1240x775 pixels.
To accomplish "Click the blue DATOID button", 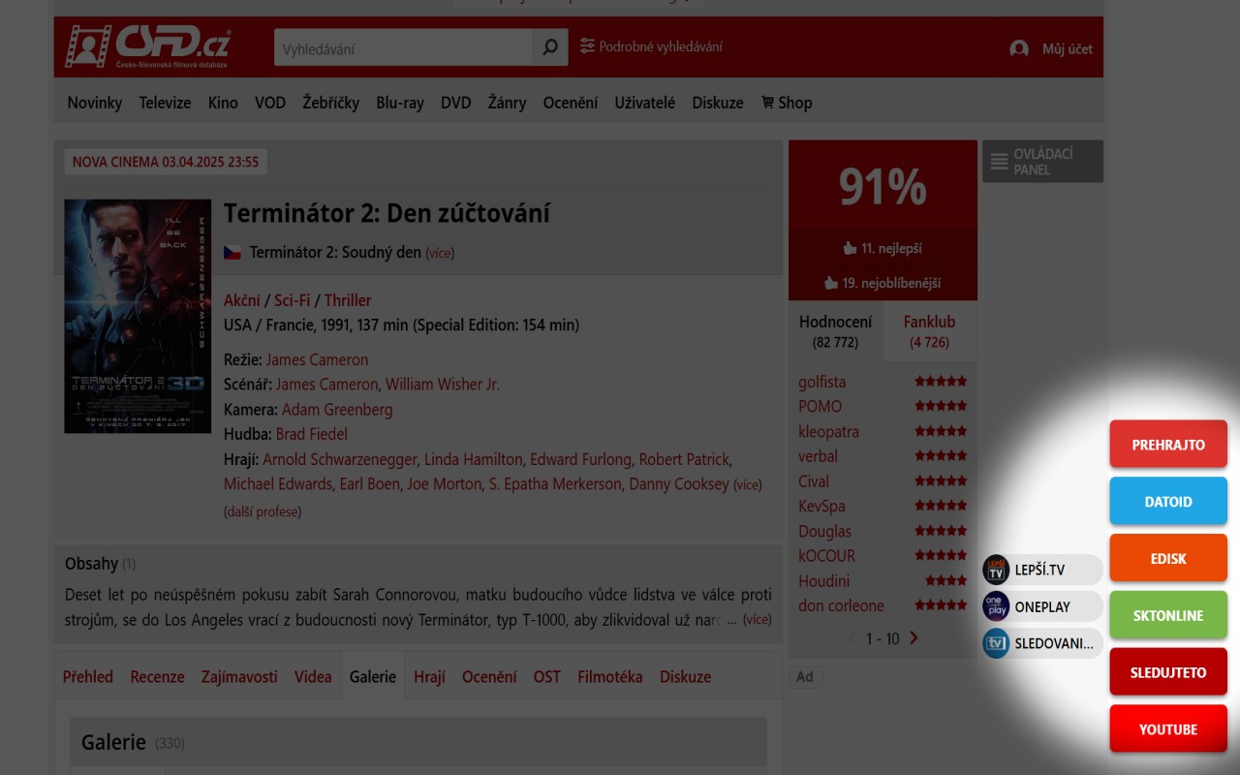I will 1168,502.
